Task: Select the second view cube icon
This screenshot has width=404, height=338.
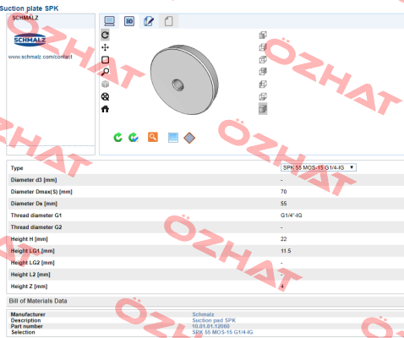Action: pos(263,47)
